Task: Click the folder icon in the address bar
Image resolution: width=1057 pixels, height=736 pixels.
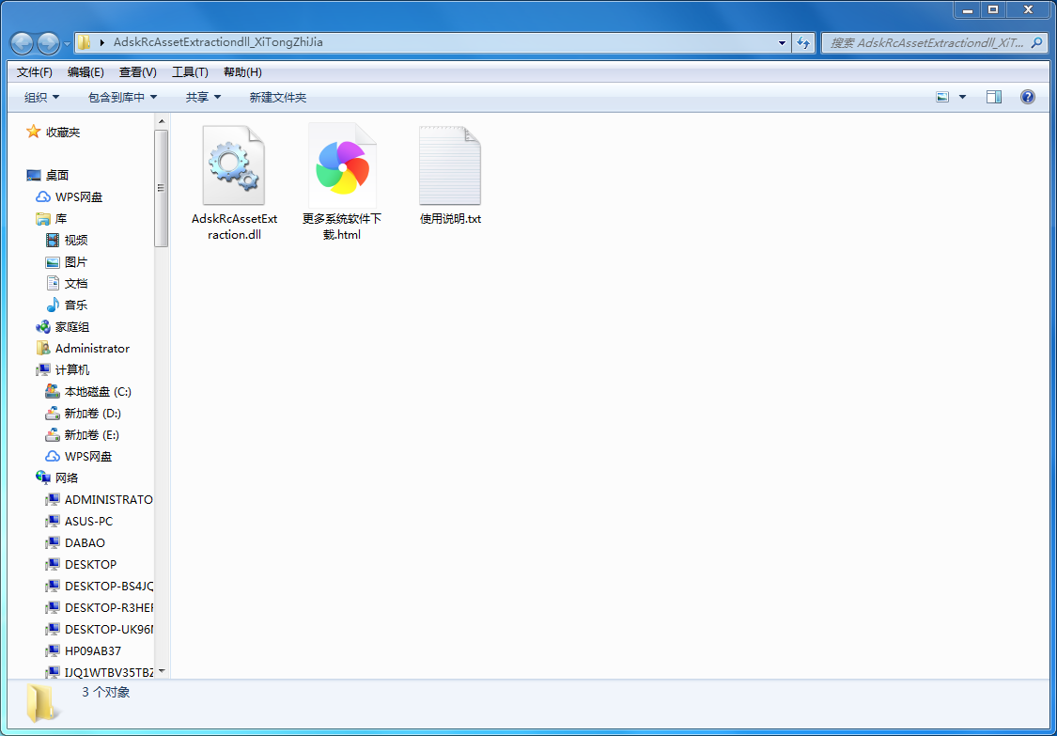Action: (84, 42)
